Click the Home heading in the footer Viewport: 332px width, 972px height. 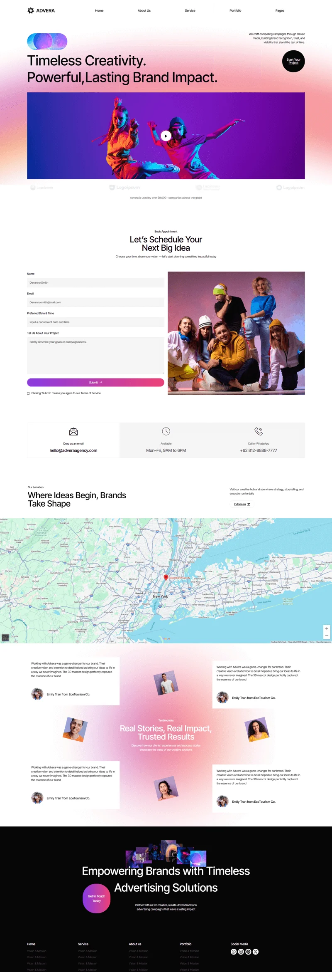31,944
